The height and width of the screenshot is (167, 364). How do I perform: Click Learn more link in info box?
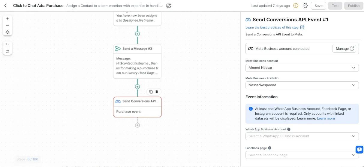(x=326, y=118)
